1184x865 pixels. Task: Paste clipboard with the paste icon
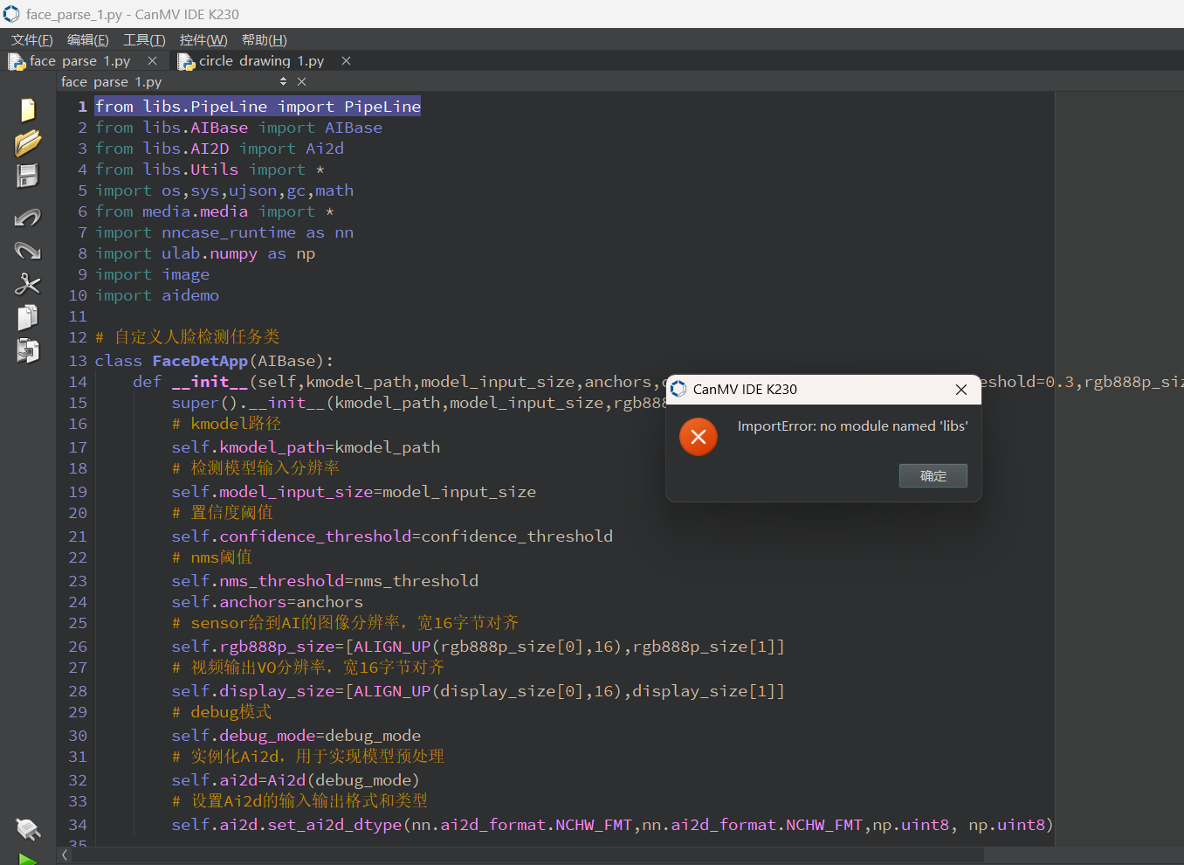pyautogui.click(x=28, y=350)
